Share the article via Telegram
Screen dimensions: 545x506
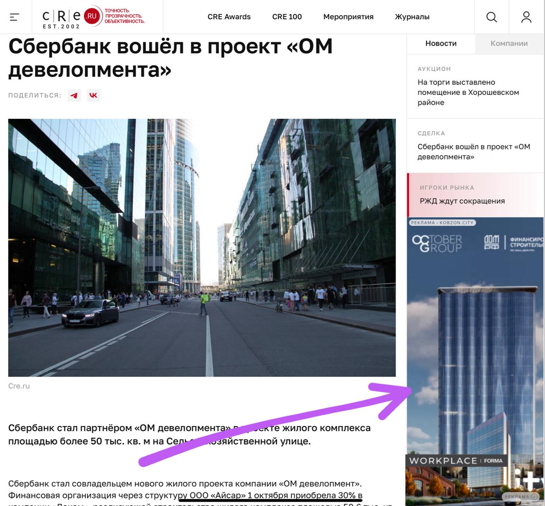pyautogui.click(x=75, y=95)
